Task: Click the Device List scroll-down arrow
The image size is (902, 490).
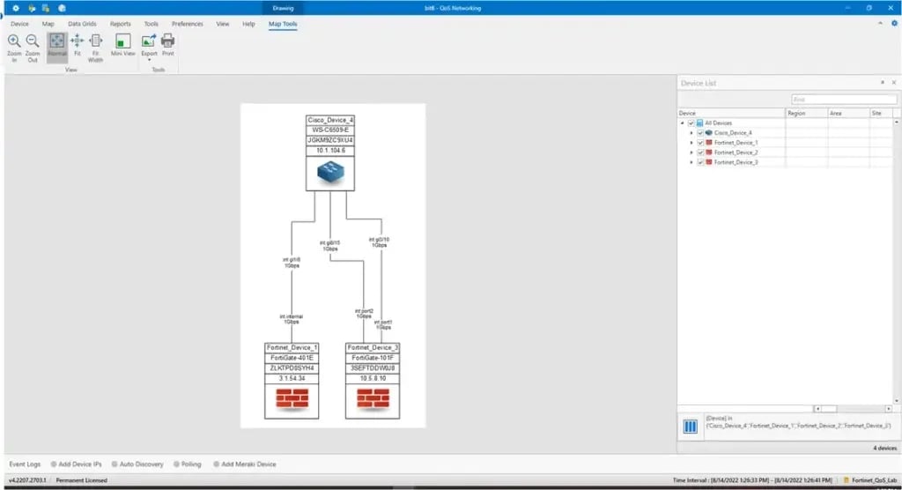Action: coord(897,401)
